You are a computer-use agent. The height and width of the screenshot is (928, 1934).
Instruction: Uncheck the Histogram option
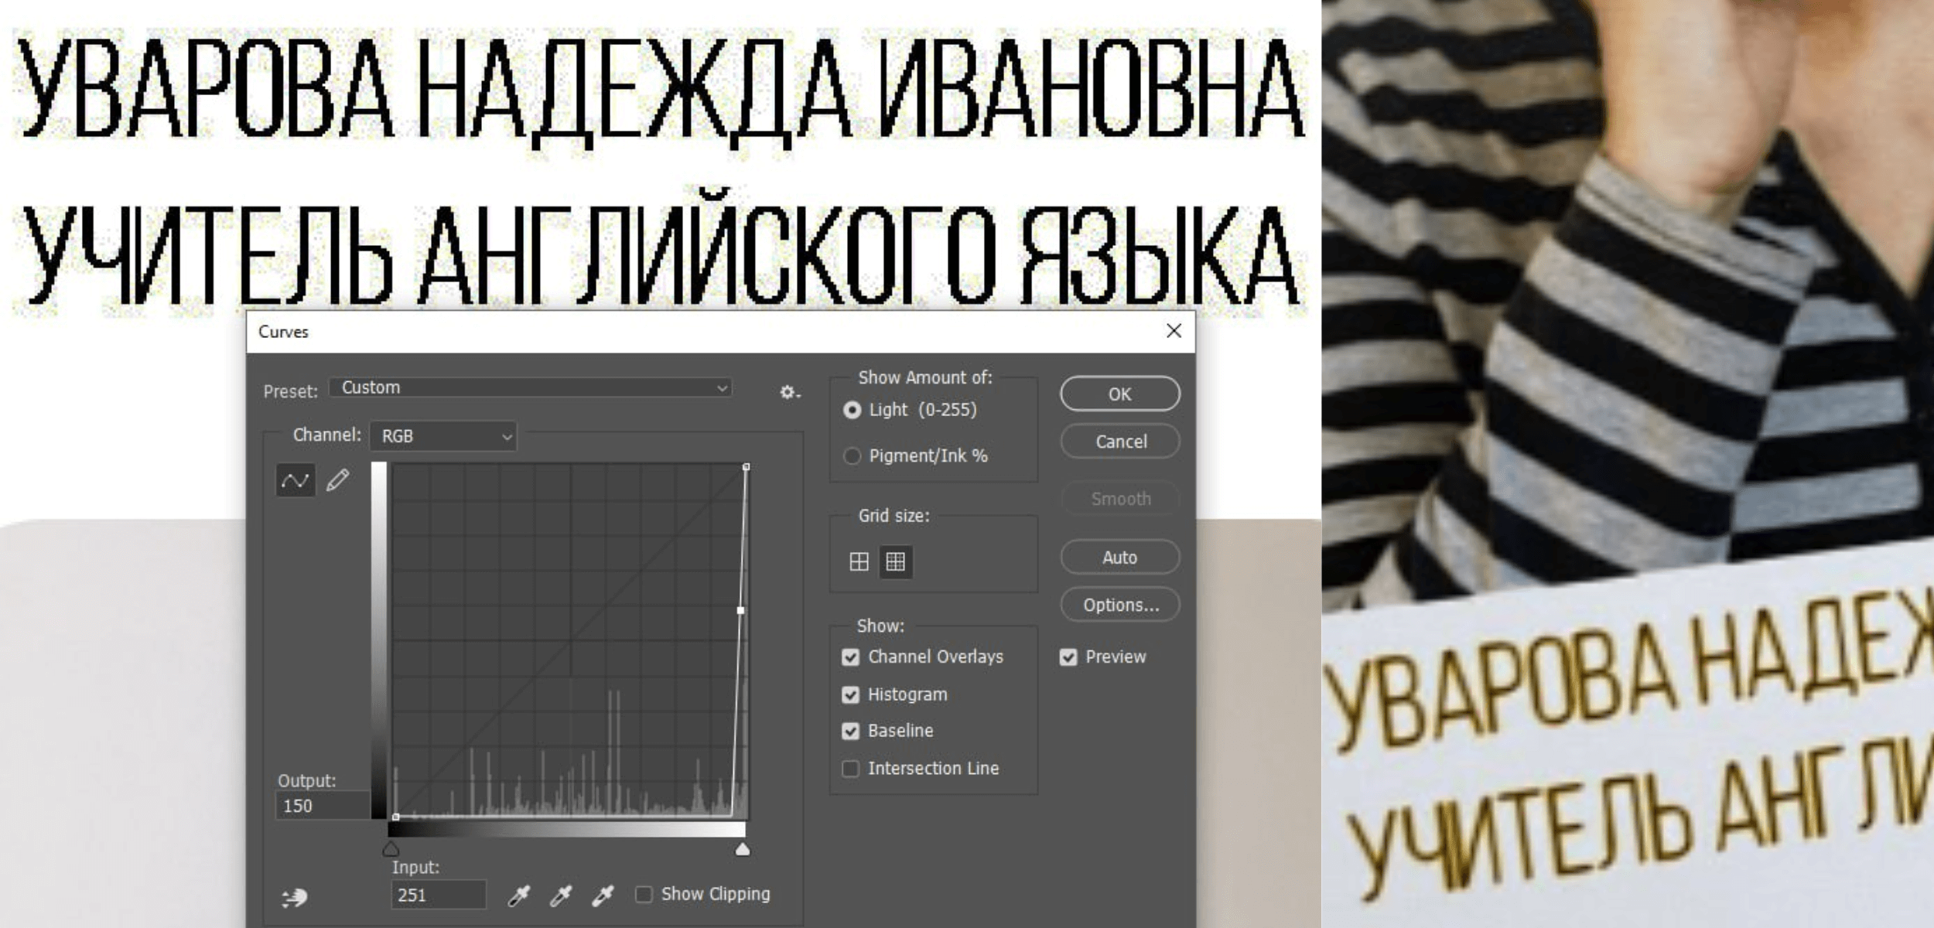click(850, 694)
